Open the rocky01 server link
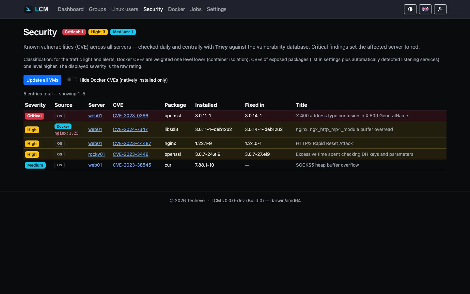 pos(97,154)
